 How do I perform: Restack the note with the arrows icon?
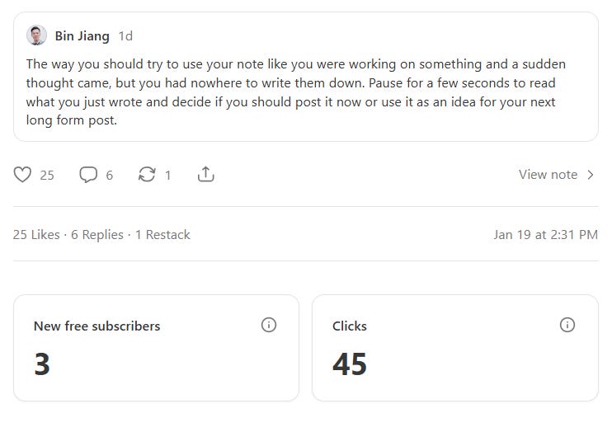[147, 174]
